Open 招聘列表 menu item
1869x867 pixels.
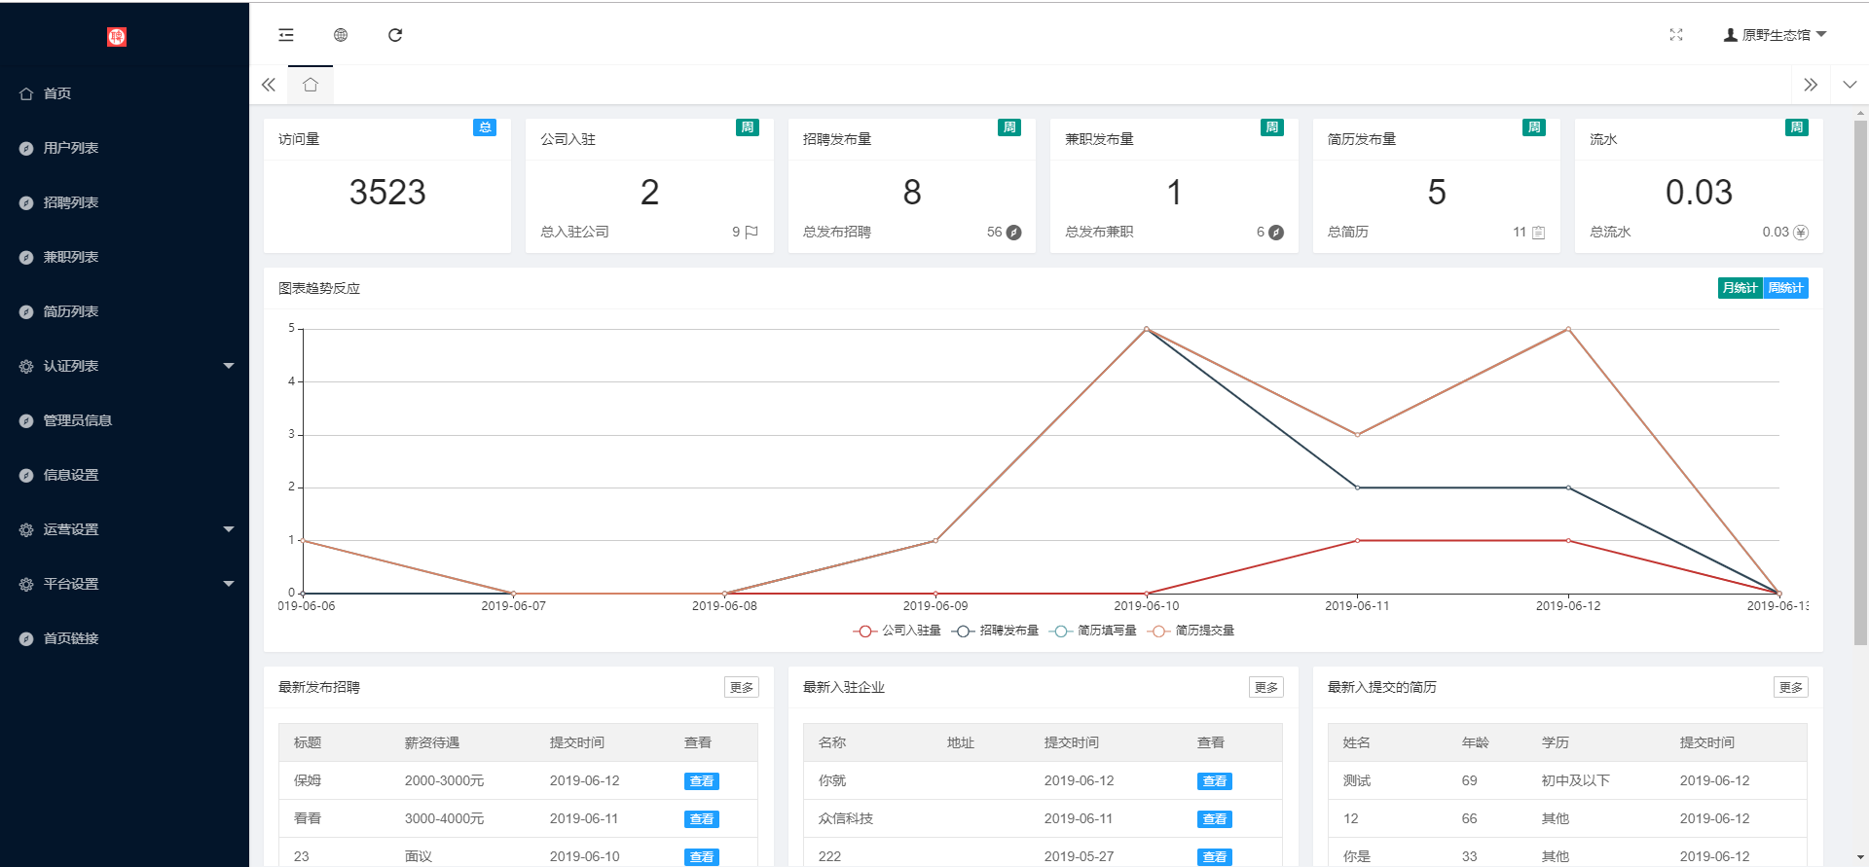[x=125, y=202]
